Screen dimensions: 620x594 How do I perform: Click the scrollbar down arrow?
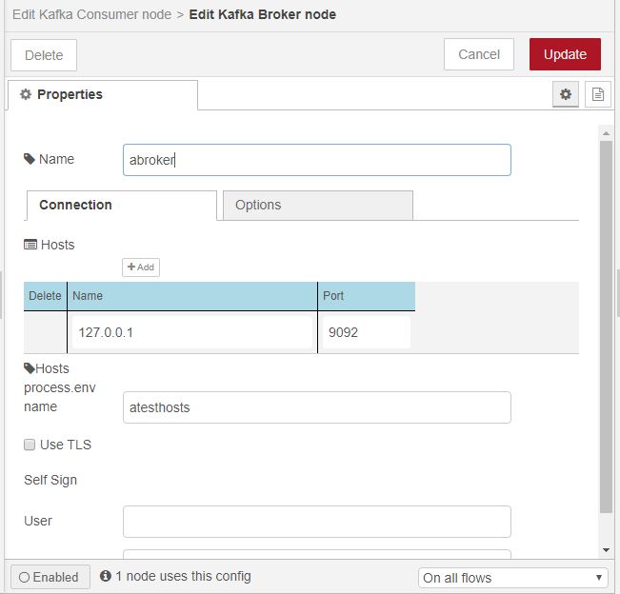606,550
